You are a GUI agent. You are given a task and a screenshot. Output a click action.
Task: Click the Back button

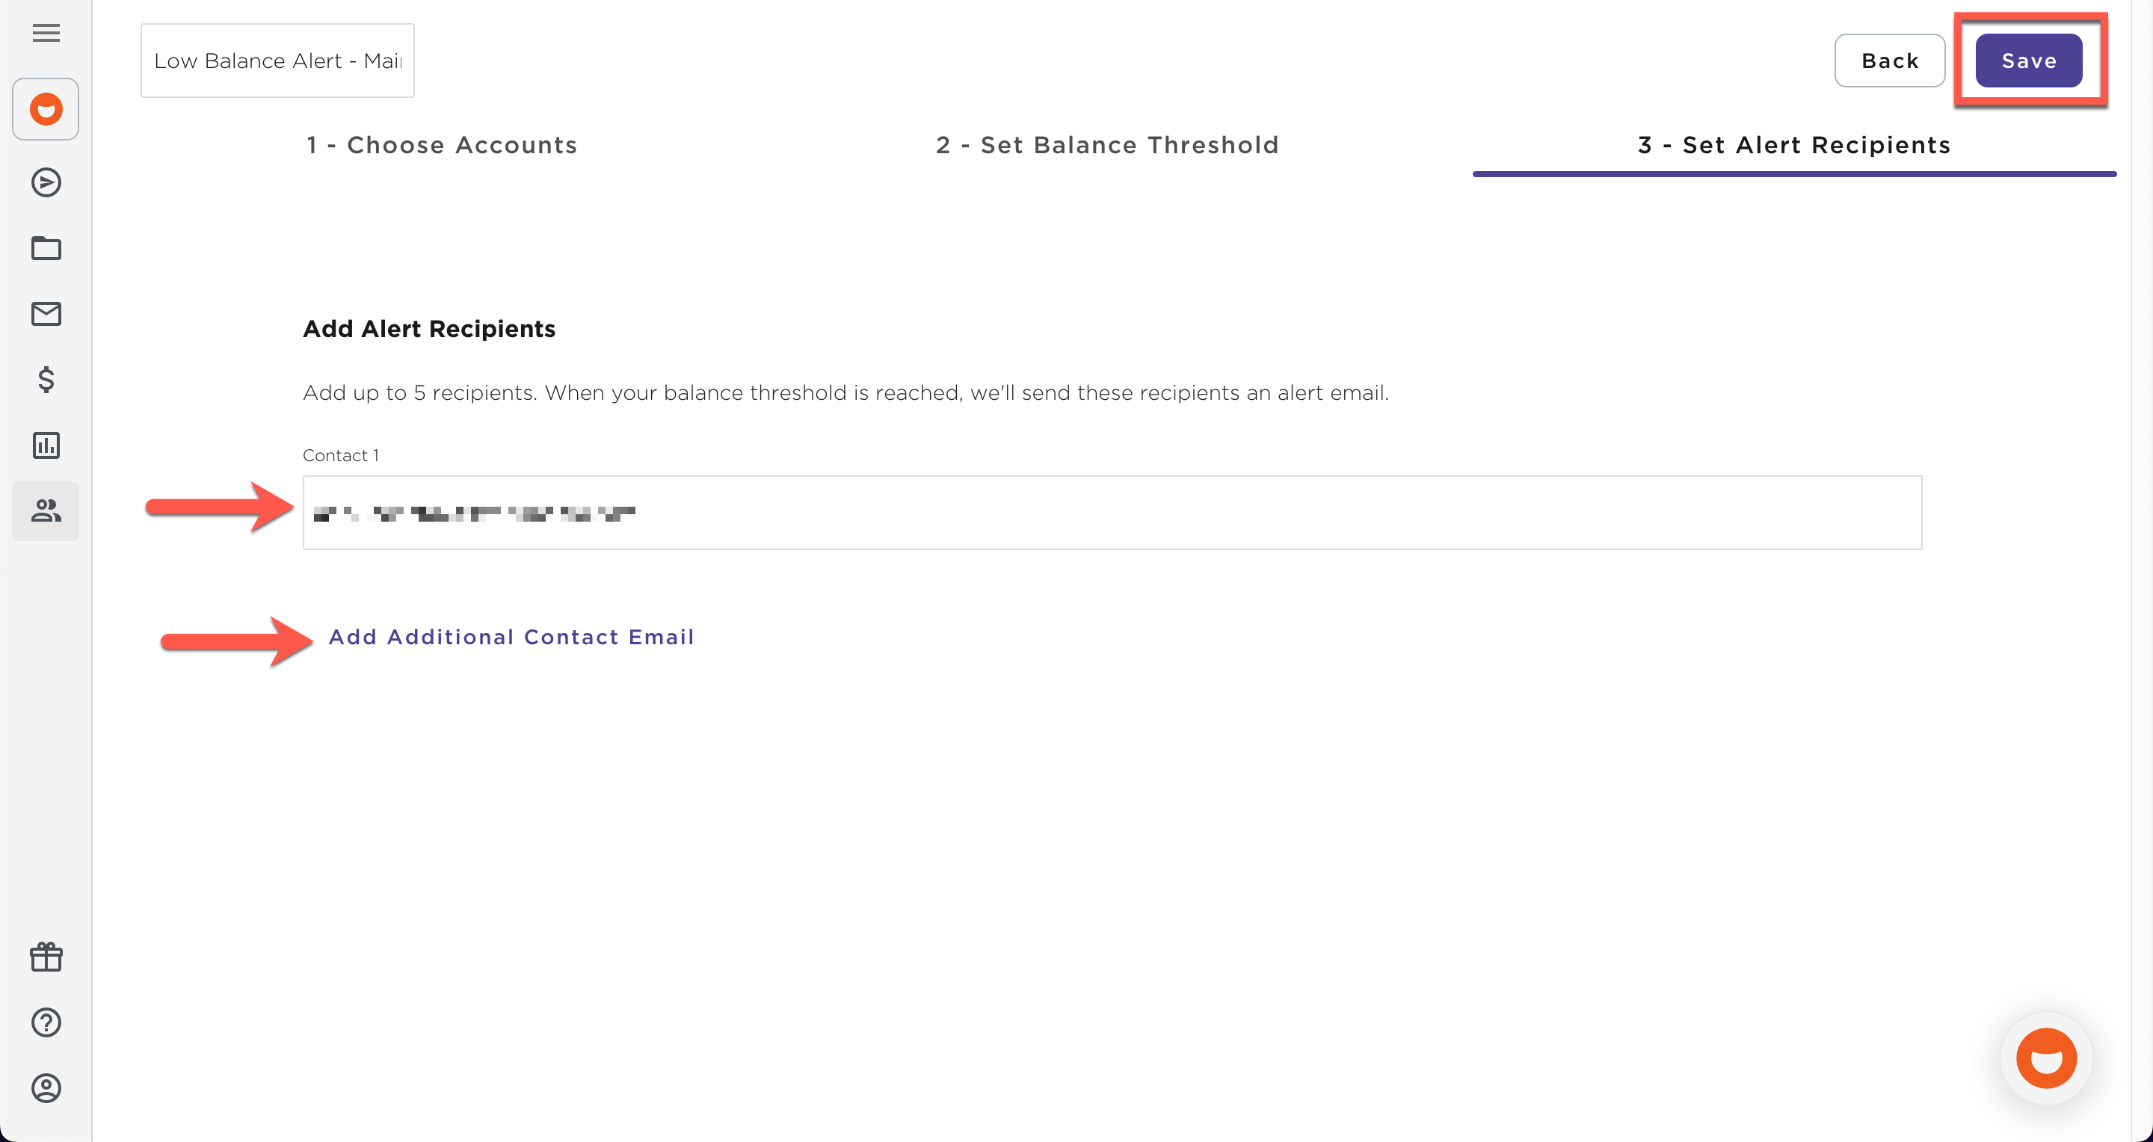pyautogui.click(x=1890, y=59)
